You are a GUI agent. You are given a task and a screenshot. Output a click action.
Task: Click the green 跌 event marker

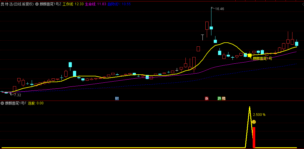click(x=219, y=99)
